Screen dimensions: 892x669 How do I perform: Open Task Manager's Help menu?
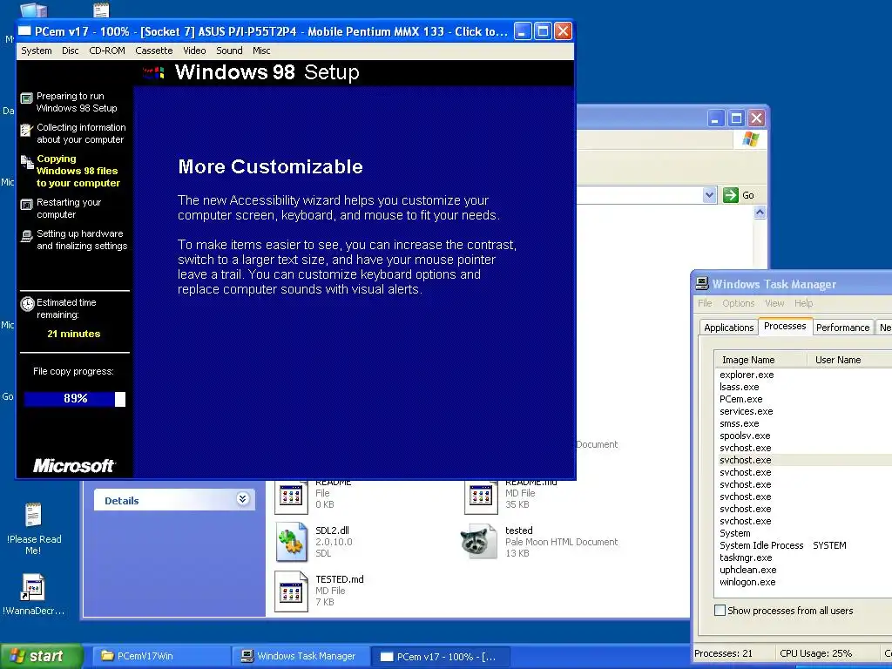point(803,303)
